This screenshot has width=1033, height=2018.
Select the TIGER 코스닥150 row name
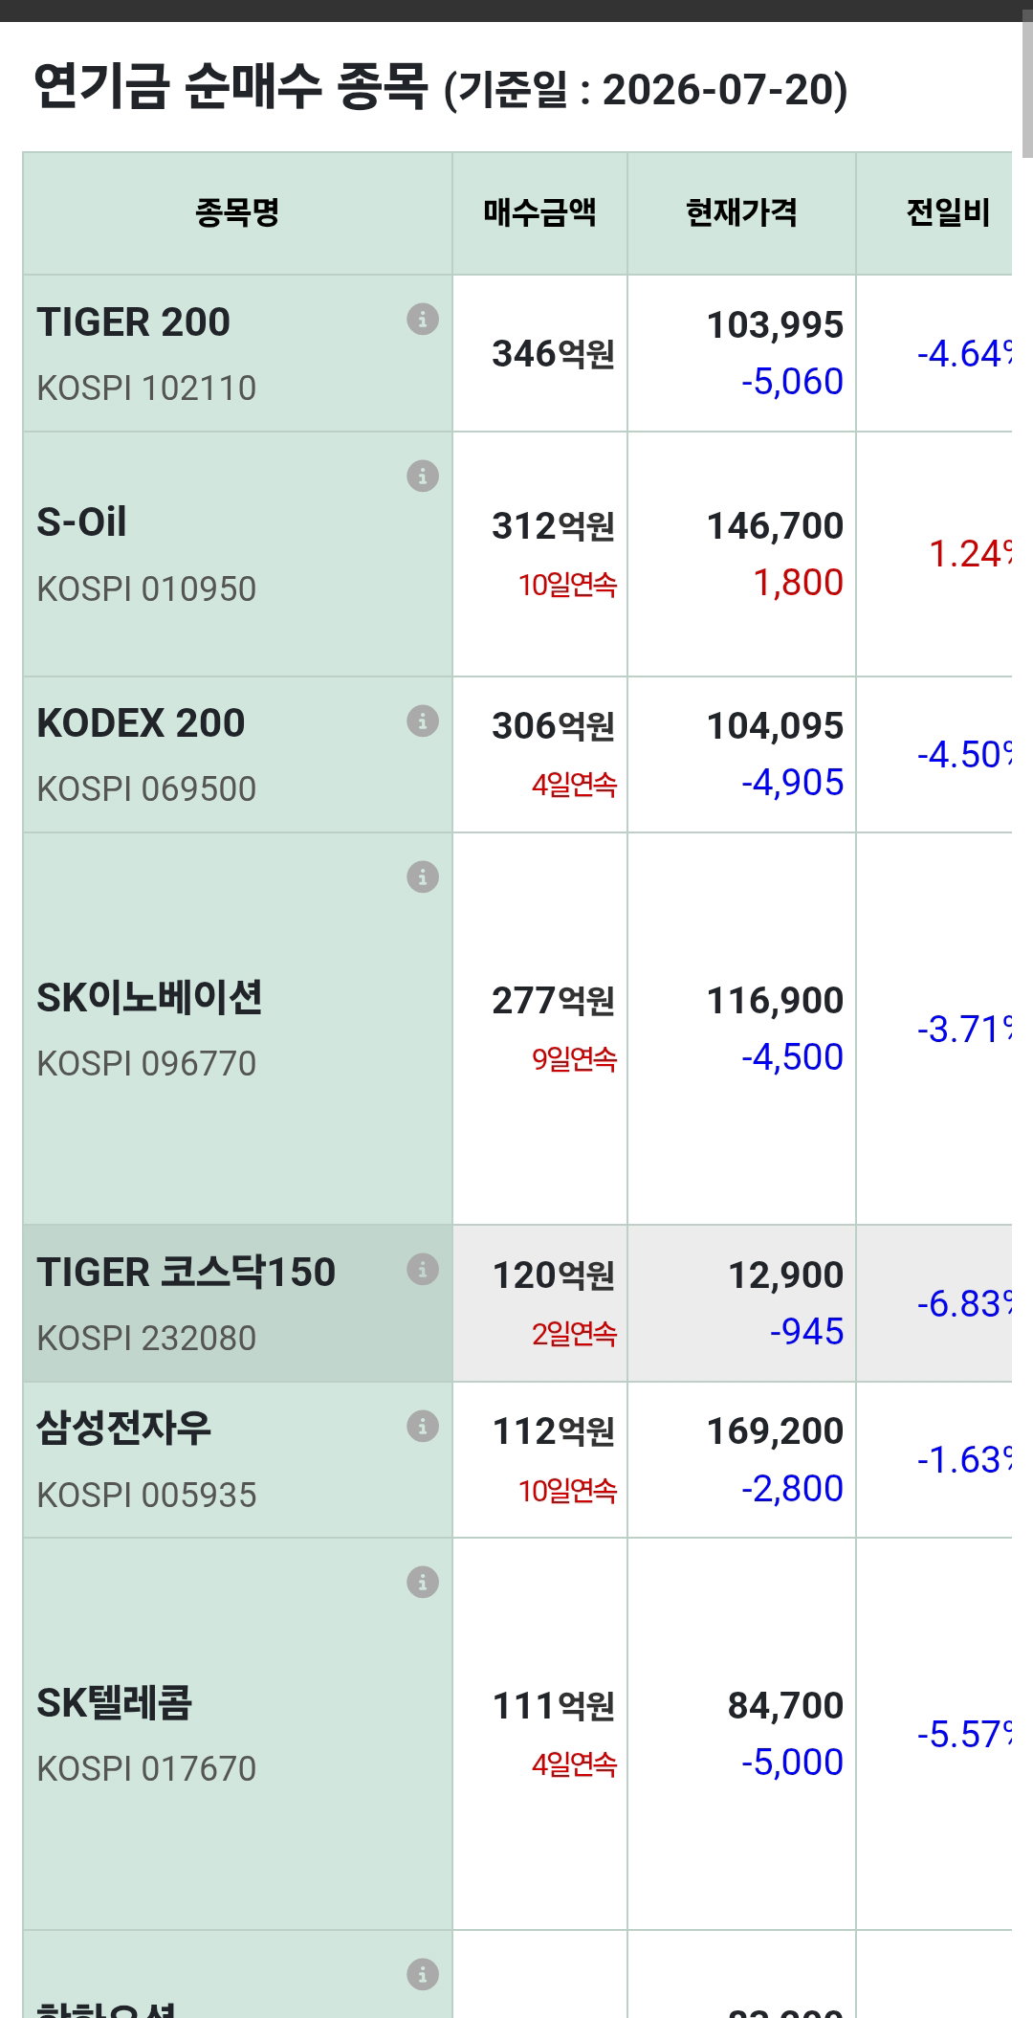click(186, 1273)
